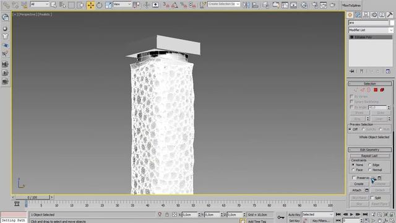396x223 pixels.
Task: Click the Create button
Action: tap(359, 184)
